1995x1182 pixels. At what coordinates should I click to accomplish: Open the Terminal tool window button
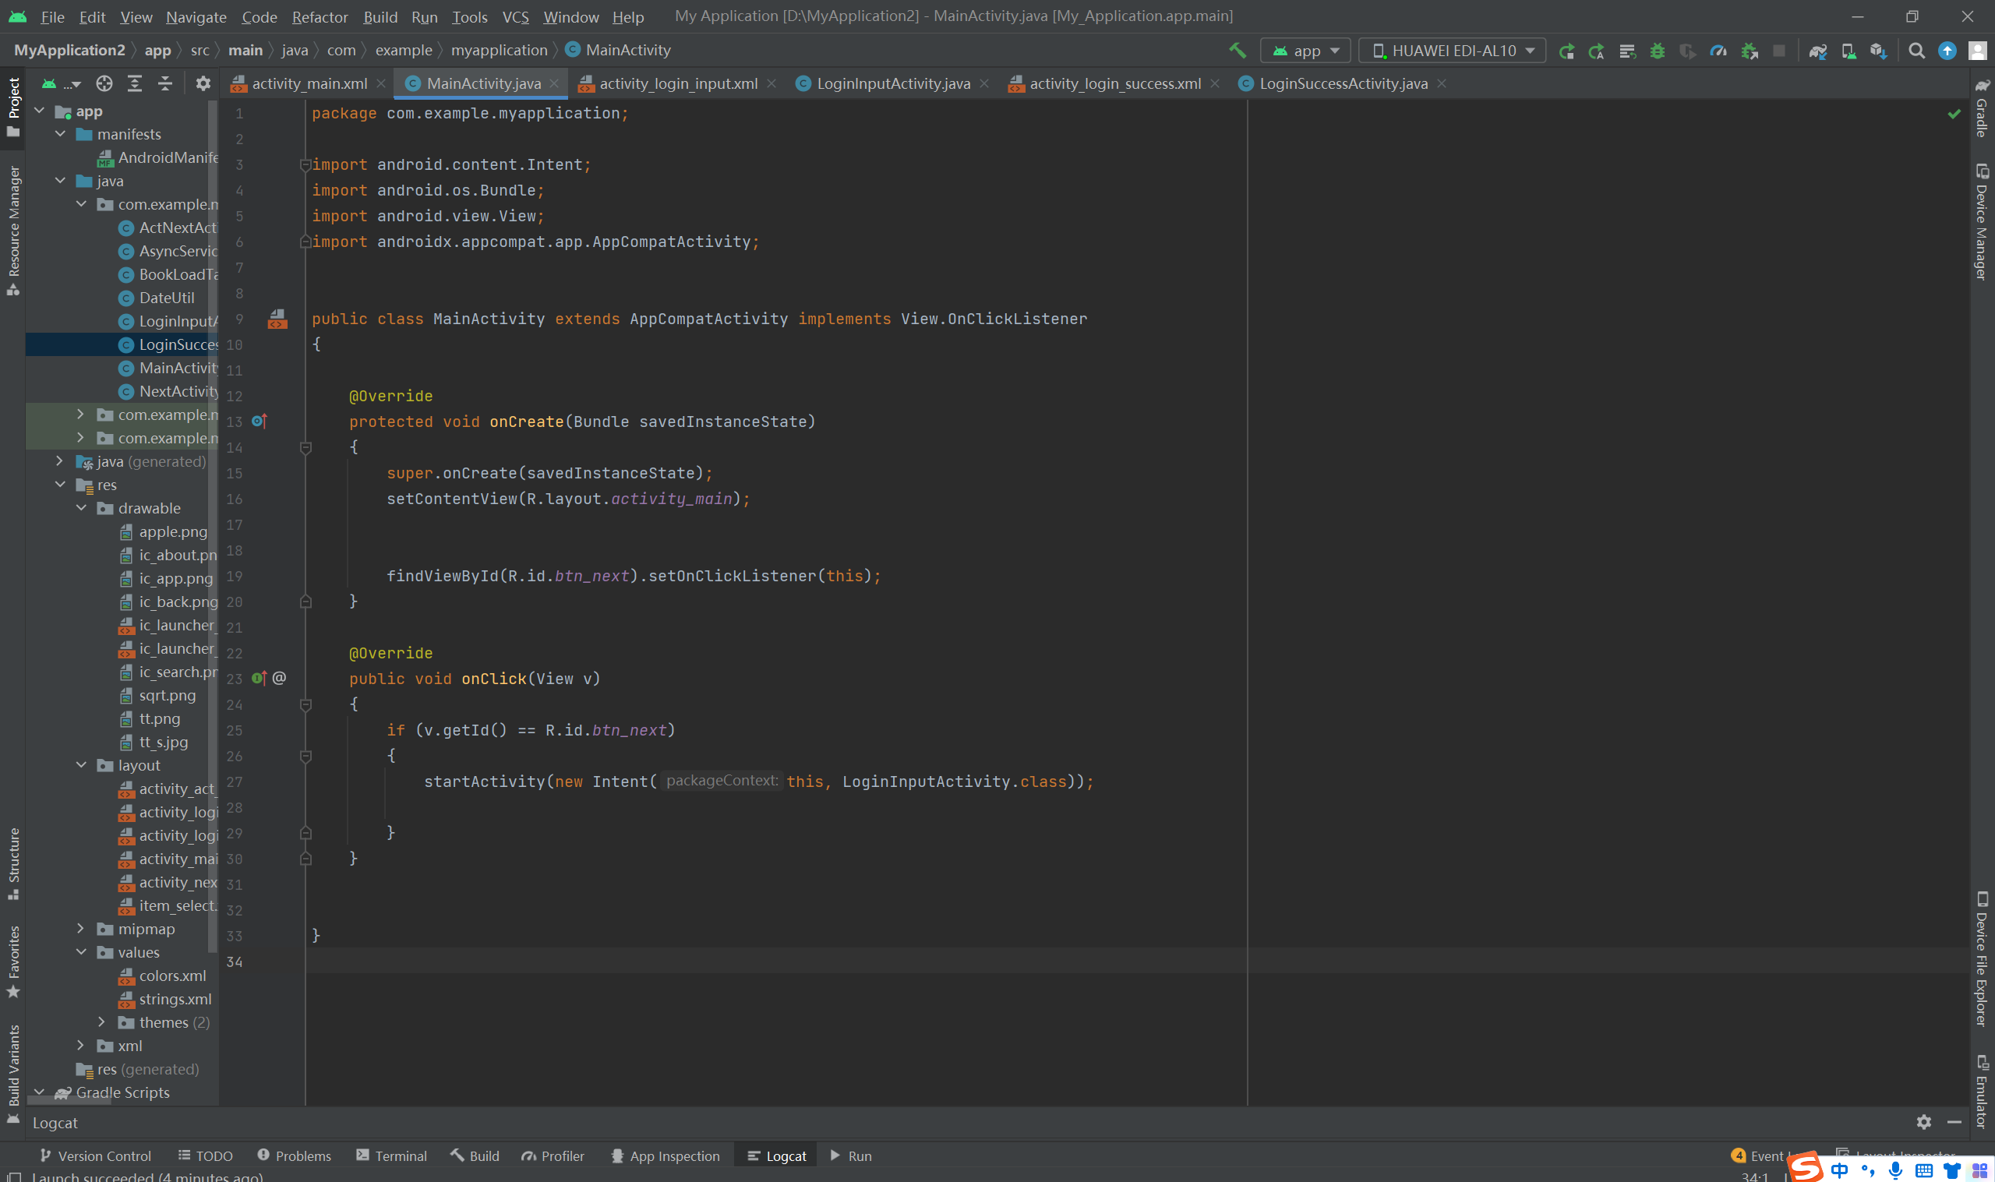pos(392,1156)
